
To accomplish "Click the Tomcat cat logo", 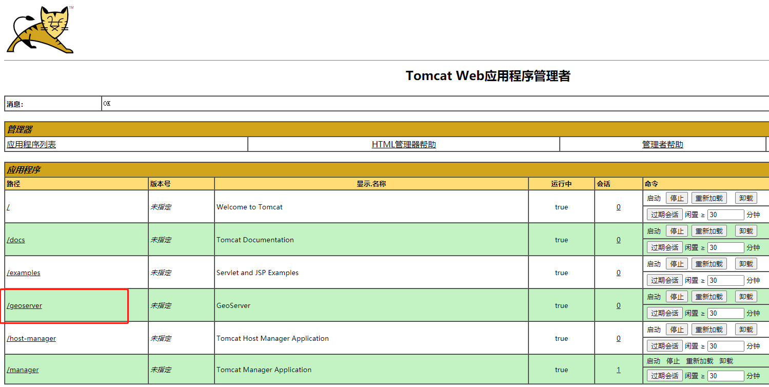I will [x=40, y=28].
